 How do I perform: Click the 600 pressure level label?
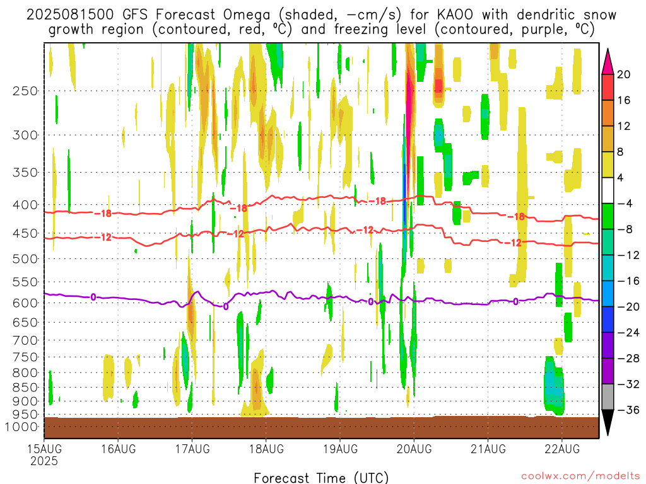25,303
